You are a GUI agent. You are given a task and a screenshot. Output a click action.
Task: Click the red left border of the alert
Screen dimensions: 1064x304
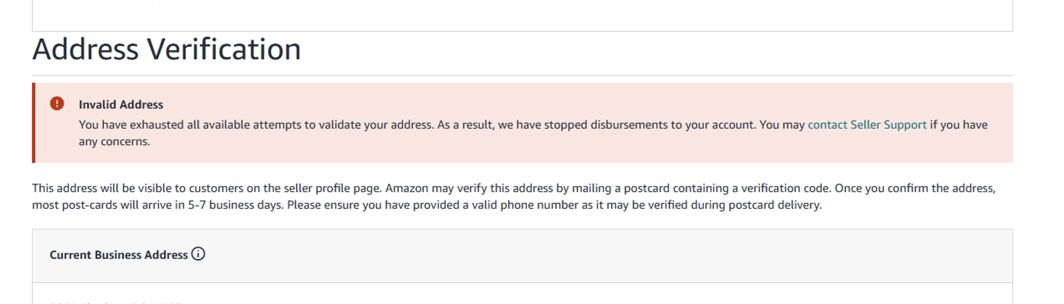[34, 123]
